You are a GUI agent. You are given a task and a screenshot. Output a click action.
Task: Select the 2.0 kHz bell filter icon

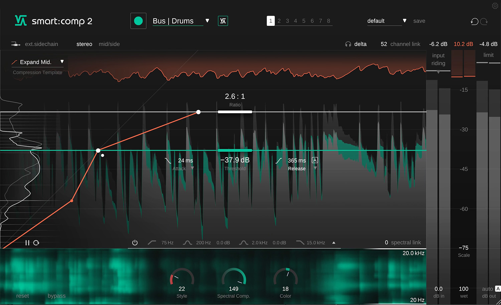click(x=243, y=242)
